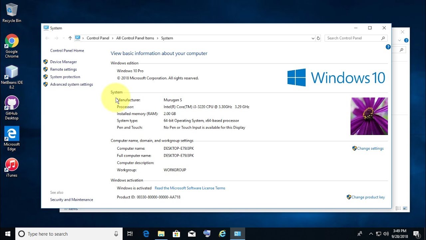The width and height of the screenshot is (426, 240).
Task: Open Microsoft Store from the taskbar
Action: click(176, 234)
